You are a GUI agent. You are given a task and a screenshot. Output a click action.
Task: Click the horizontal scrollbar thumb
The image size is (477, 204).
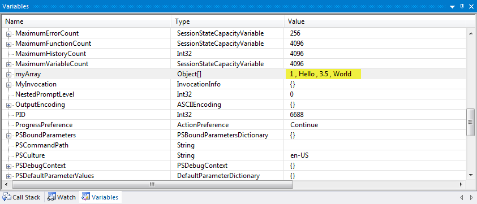click(x=152, y=184)
